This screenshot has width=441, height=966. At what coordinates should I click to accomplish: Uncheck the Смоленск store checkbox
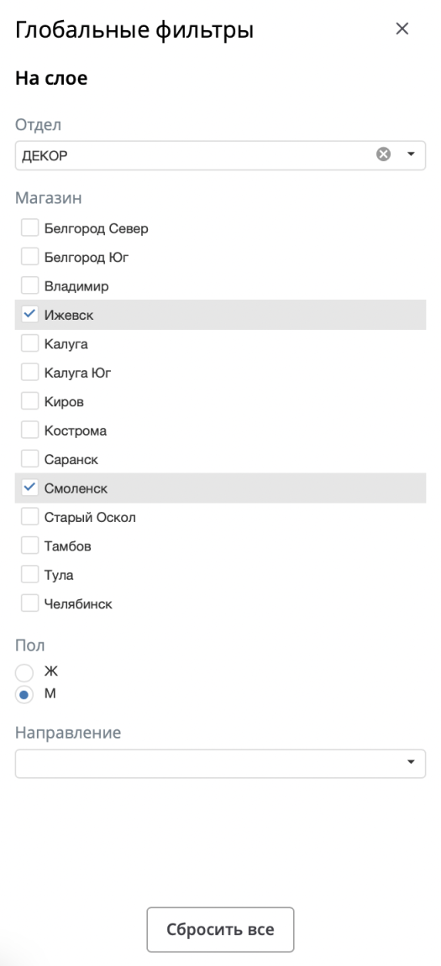[x=29, y=488]
